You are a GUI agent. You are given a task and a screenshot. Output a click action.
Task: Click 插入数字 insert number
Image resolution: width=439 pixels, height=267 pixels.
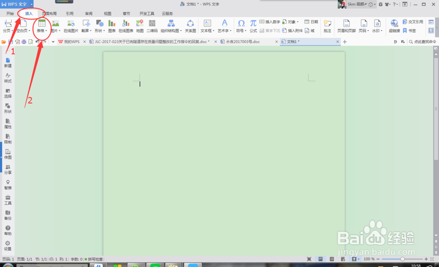click(x=270, y=22)
